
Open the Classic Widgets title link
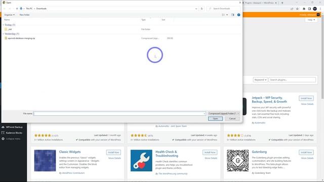coord(70,152)
